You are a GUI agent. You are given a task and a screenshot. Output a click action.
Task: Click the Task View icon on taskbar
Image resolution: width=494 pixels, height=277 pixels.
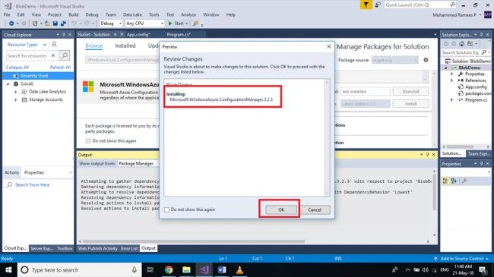point(150,269)
